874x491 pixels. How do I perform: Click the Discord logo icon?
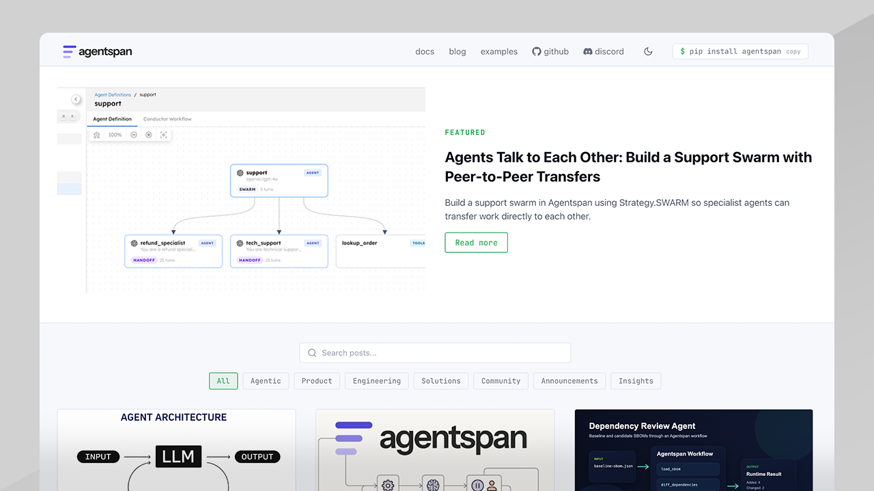coord(588,51)
